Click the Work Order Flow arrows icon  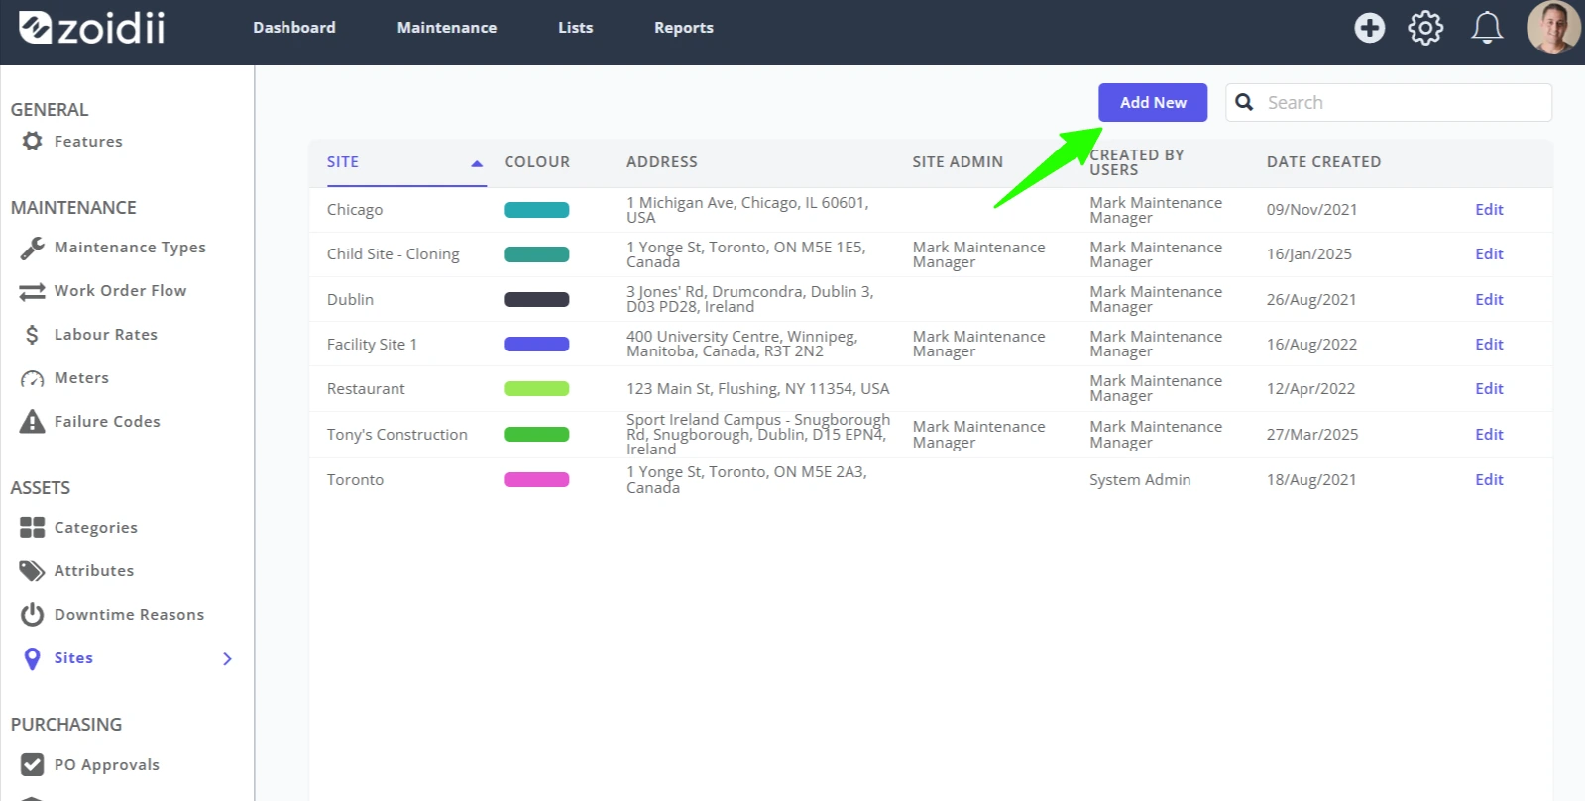32,291
